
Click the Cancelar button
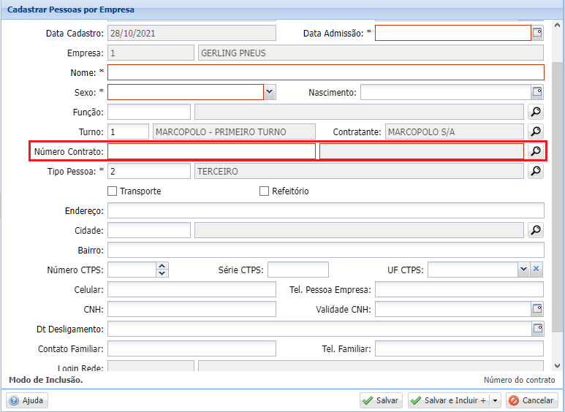[x=532, y=400]
